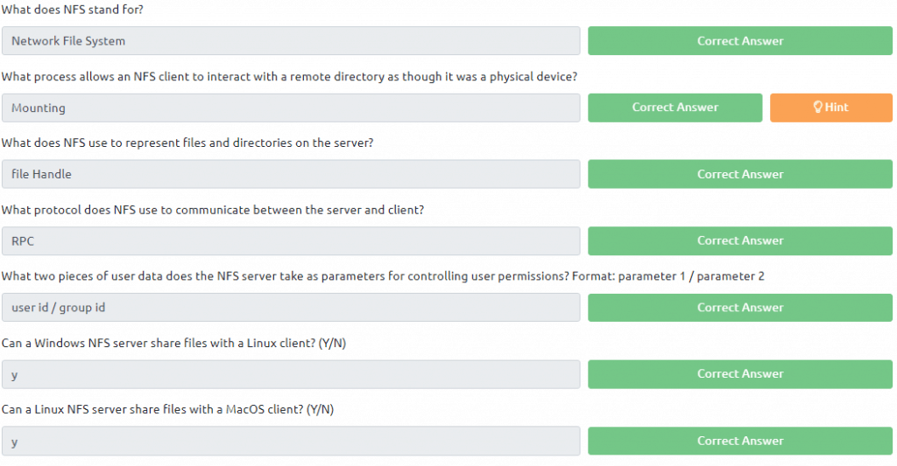Click the file Handle answer field
This screenshot has height=466, width=897.
(x=291, y=174)
